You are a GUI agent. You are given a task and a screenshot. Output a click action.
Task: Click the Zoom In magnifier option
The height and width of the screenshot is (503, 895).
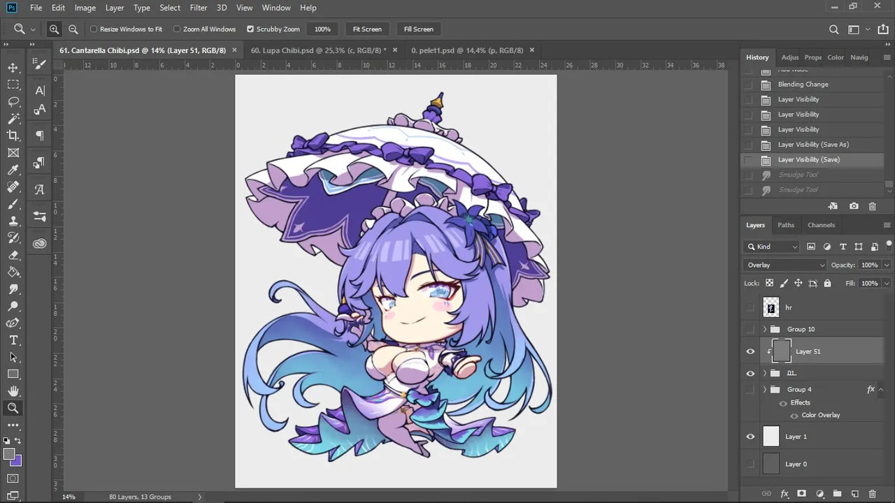[x=54, y=29]
